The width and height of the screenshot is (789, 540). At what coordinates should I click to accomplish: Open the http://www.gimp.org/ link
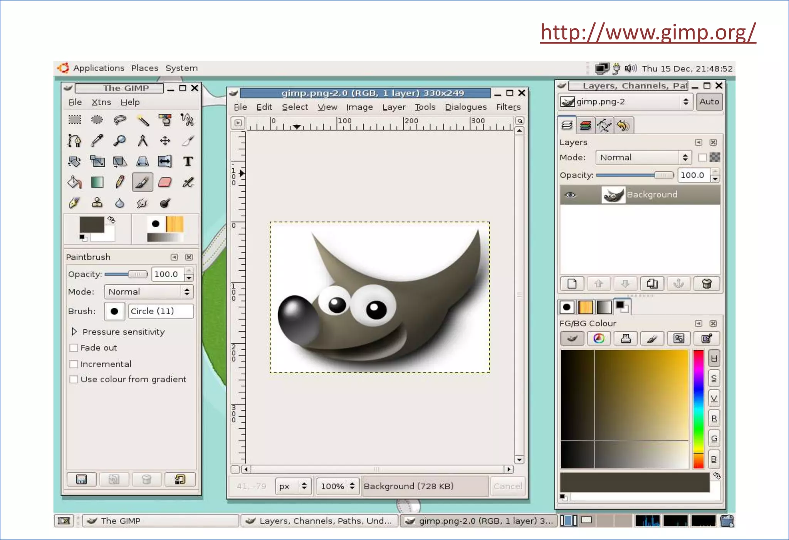648,32
